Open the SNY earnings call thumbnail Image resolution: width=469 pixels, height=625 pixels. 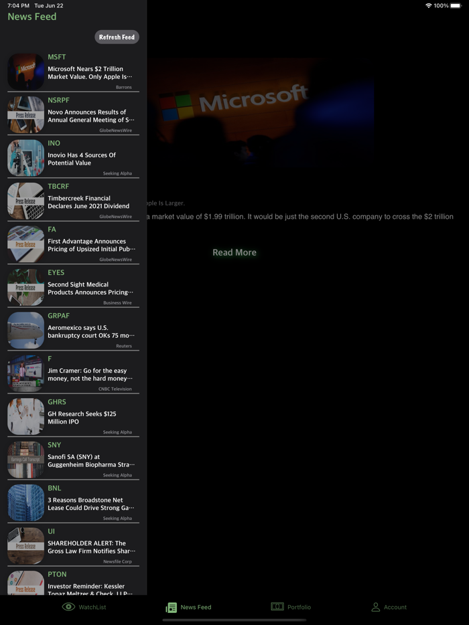(25, 459)
